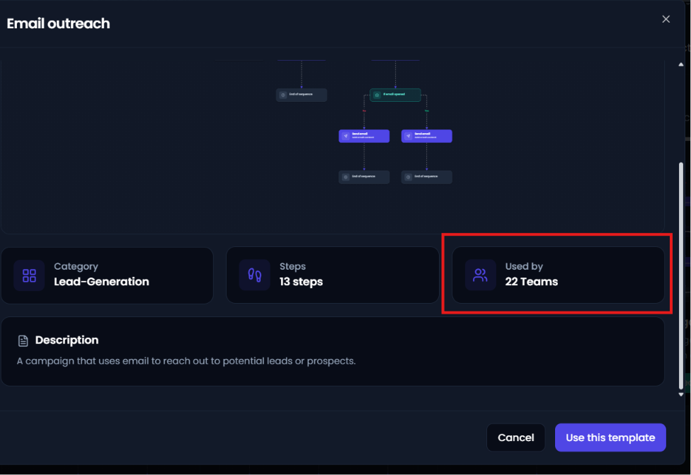Click the scrollbar up arrow
The image size is (691, 475).
coord(681,64)
